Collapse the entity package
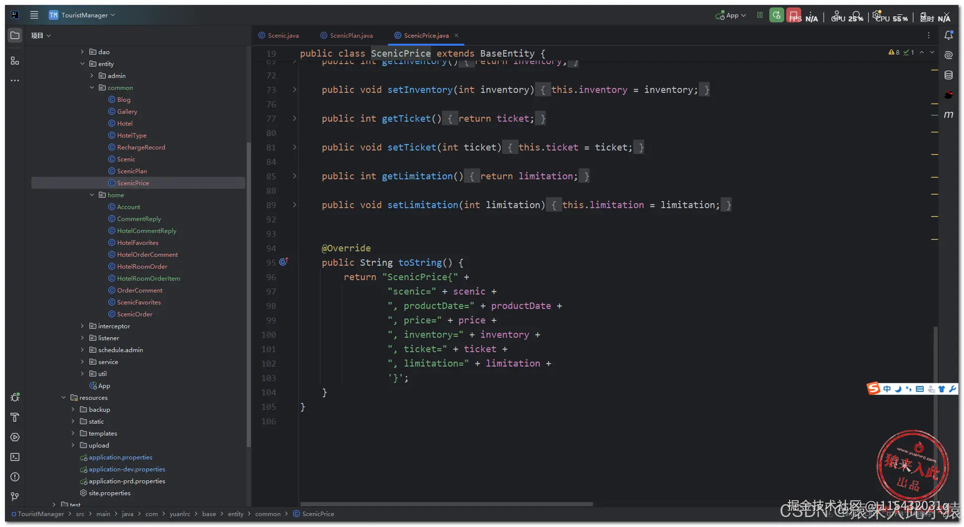Viewport: 964px width, 527px height. [82, 64]
